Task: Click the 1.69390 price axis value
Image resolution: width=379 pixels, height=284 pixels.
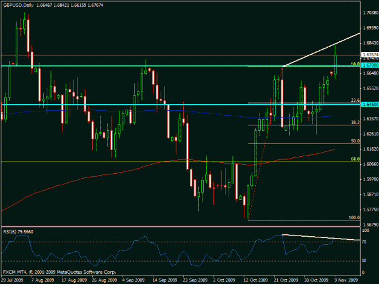Action: (371, 28)
